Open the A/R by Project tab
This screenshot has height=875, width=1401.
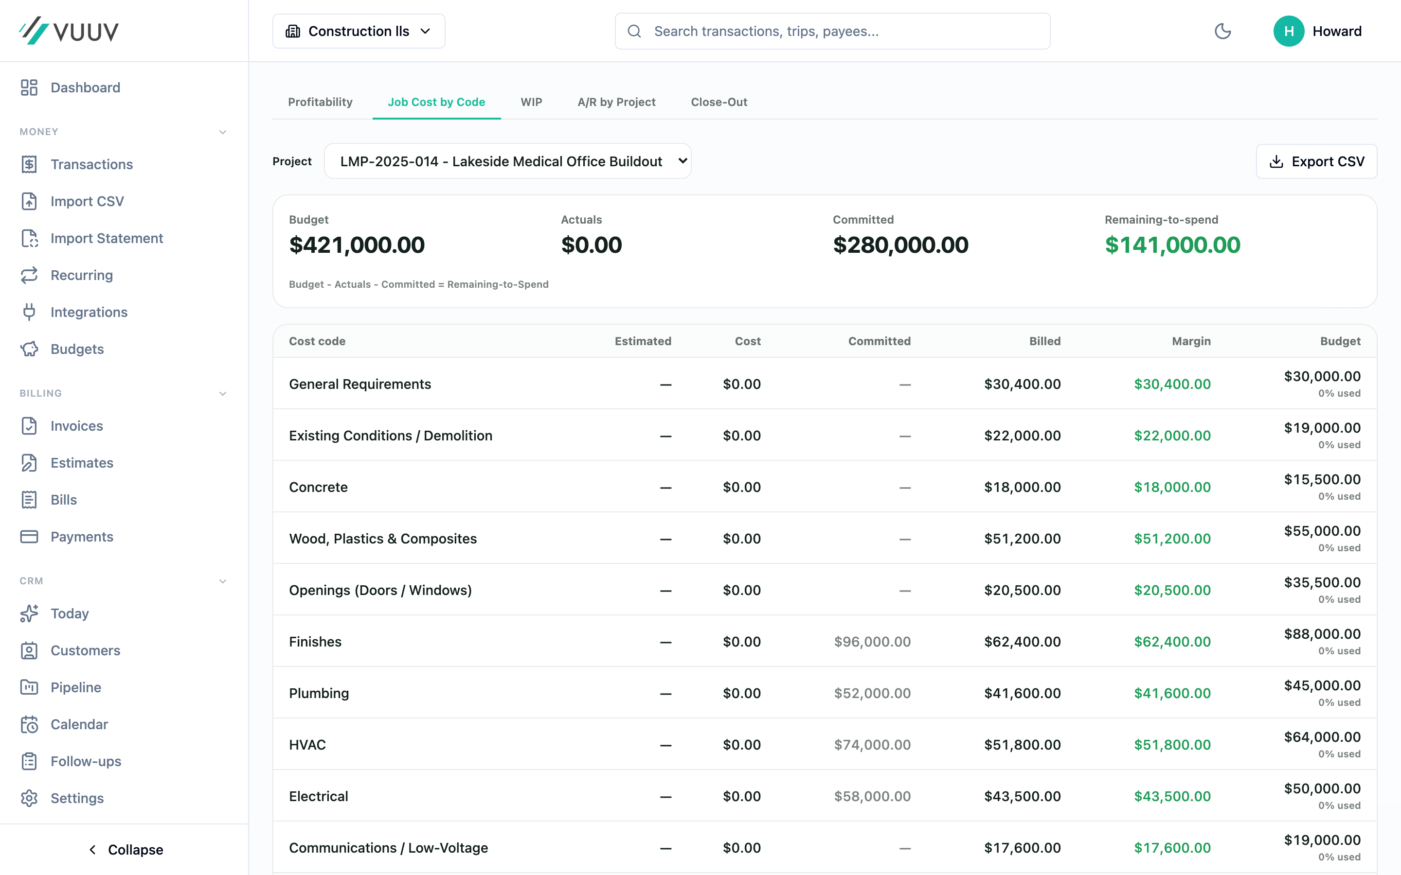click(x=616, y=102)
